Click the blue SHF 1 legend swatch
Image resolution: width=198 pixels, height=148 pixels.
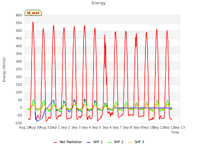[x=89, y=142]
